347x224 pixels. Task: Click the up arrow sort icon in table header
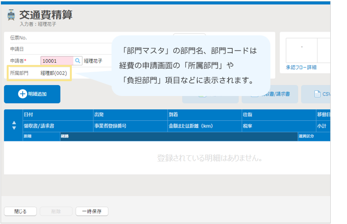[x=13, y=123]
